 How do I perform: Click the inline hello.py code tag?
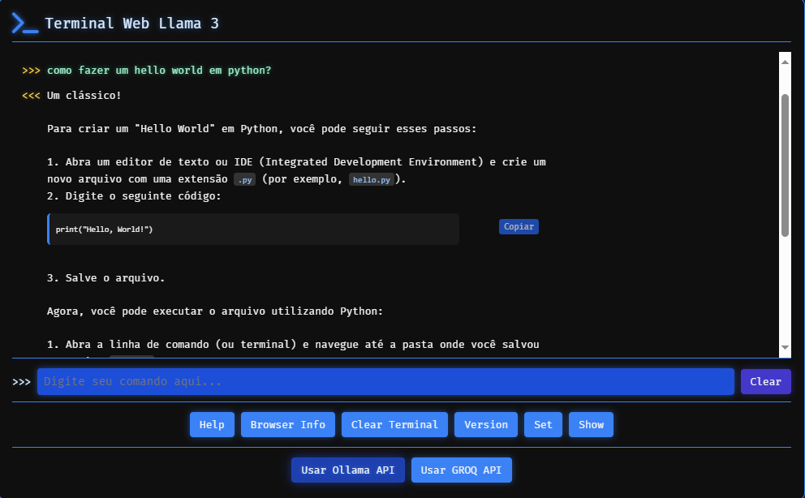coord(372,179)
